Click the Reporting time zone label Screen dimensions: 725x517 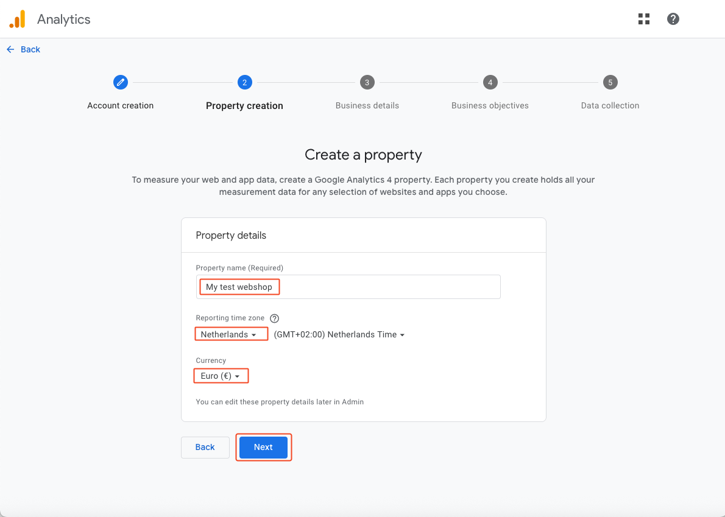(230, 318)
